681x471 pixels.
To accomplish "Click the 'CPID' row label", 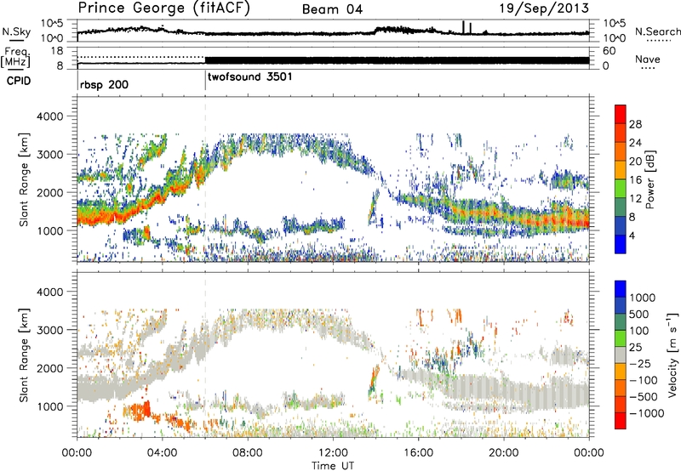I will 19,81.
